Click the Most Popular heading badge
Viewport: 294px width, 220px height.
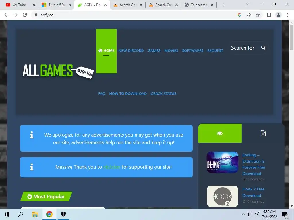coord(46,197)
